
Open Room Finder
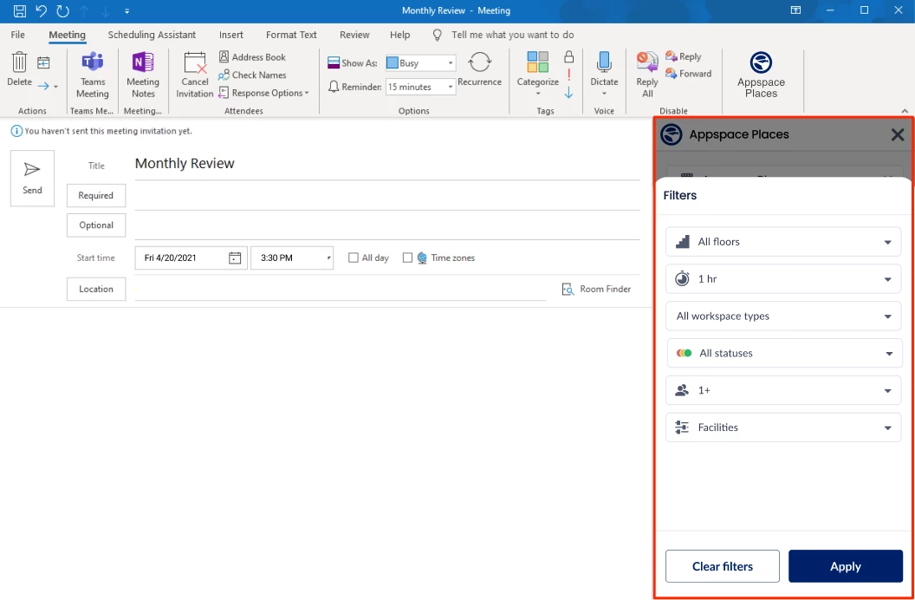[x=596, y=289]
